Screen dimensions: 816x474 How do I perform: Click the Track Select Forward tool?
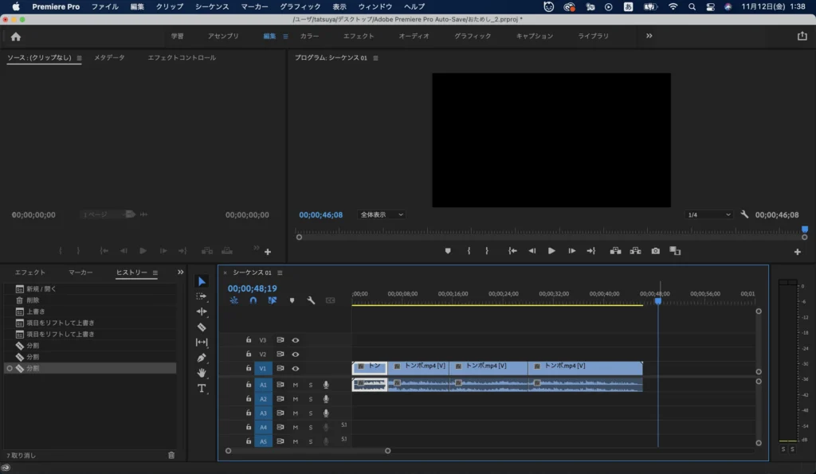(202, 296)
